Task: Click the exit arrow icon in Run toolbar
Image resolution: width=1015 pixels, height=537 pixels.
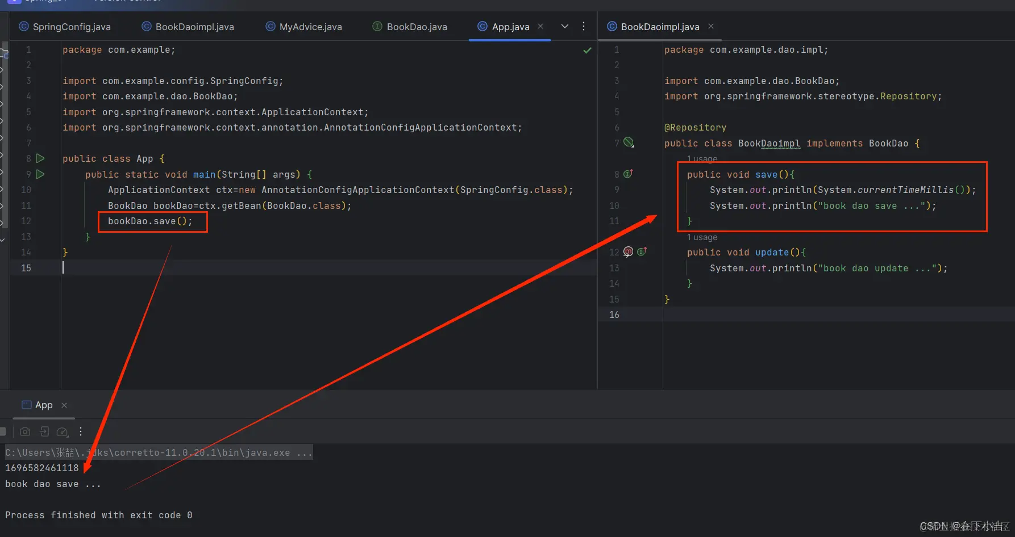Action: pyautogui.click(x=44, y=431)
